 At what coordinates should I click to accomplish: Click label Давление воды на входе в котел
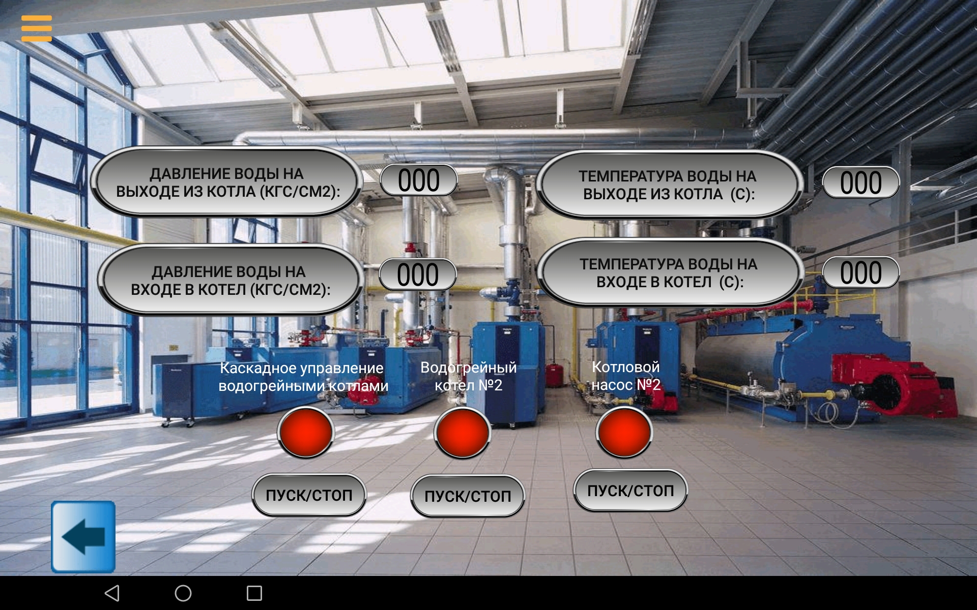(230, 281)
